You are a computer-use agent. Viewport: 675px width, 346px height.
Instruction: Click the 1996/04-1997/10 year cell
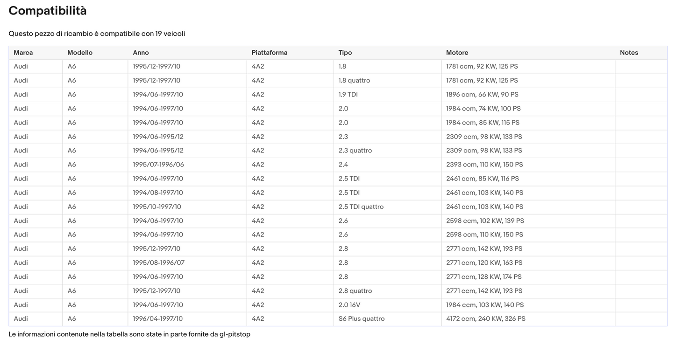tap(158, 319)
